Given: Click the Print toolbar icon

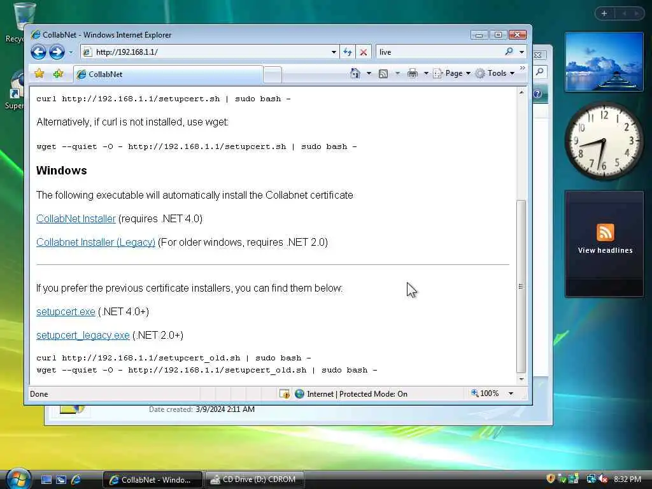Looking at the screenshot, I should coord(413,74).
